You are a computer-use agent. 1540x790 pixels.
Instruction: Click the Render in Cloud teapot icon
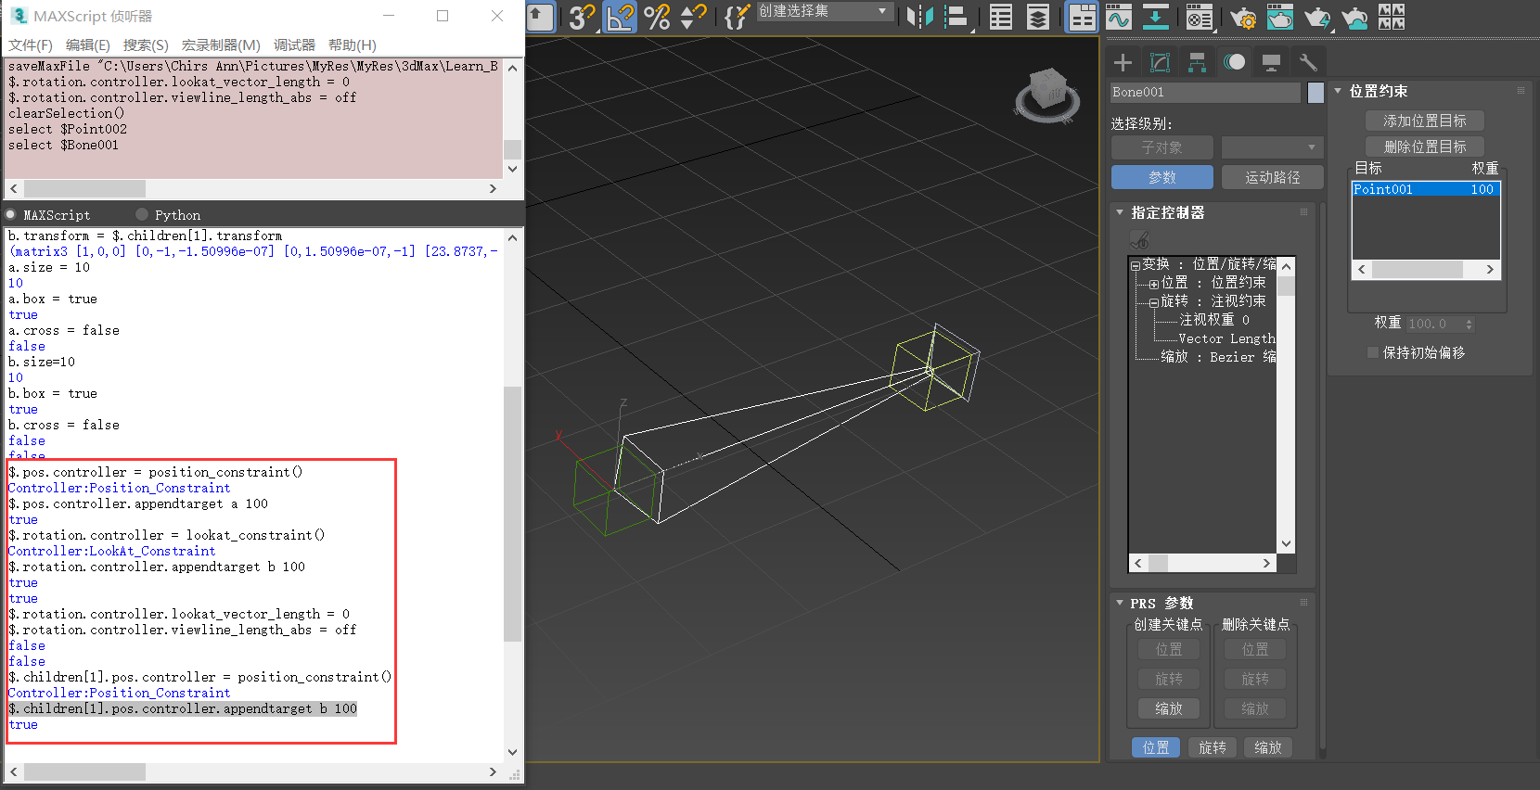pos(1354,17)
